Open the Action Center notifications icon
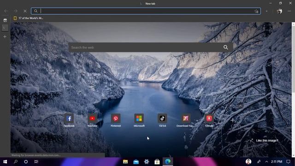The image size is (295, 166). click(x=288, y=162)
